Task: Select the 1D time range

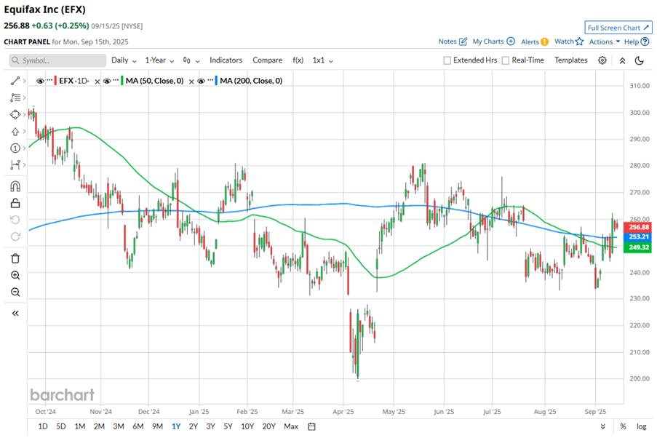Action: [43, 426]
